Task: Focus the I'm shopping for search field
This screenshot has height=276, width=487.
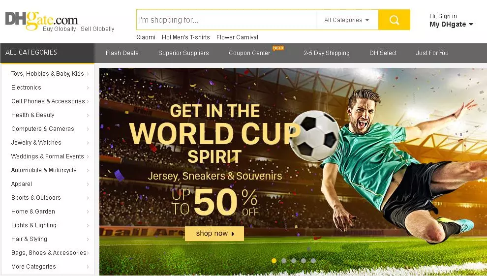Action: (x=227, y=20)
